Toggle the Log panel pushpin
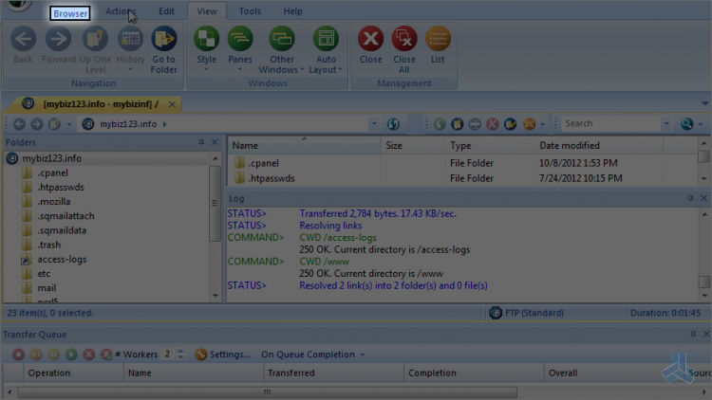Viewport: 712px width, 400px height. point(690,198)
